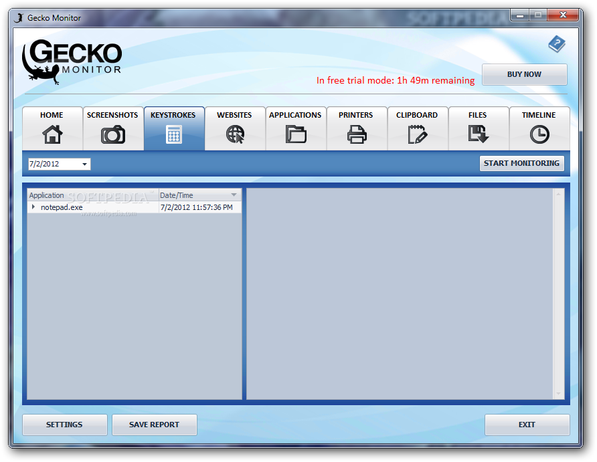Close the Gecko Monitor window
Viewport: 597px width, 462px height.
pyautogui.click(x=563, y=15)
